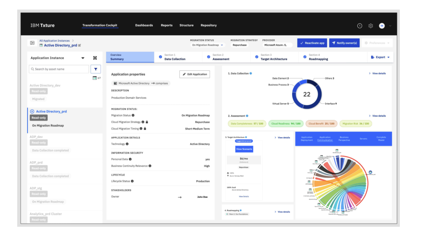
Task: Click Microsoft Active Directory comprises chip
Action: 141,83
